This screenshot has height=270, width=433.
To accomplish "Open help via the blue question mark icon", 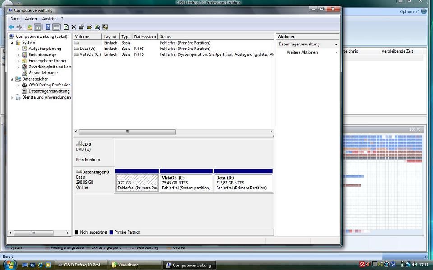I will [48, 27].
